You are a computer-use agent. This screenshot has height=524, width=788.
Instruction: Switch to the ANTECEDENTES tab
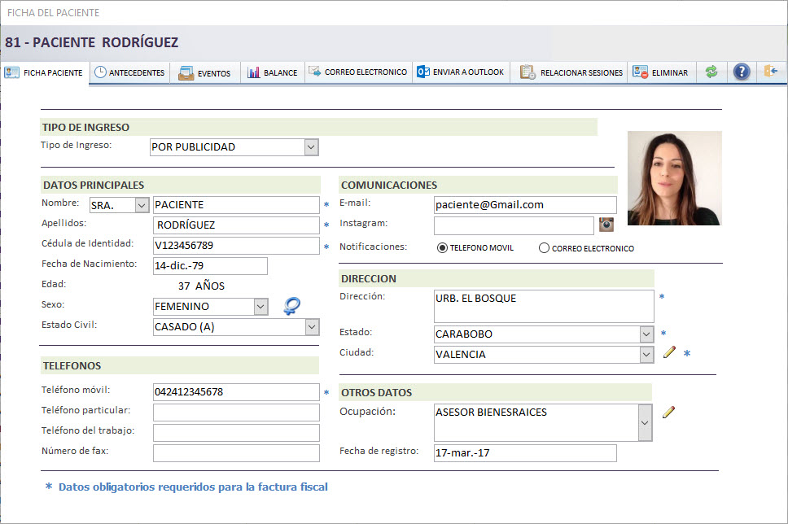[x=130, y=72]
